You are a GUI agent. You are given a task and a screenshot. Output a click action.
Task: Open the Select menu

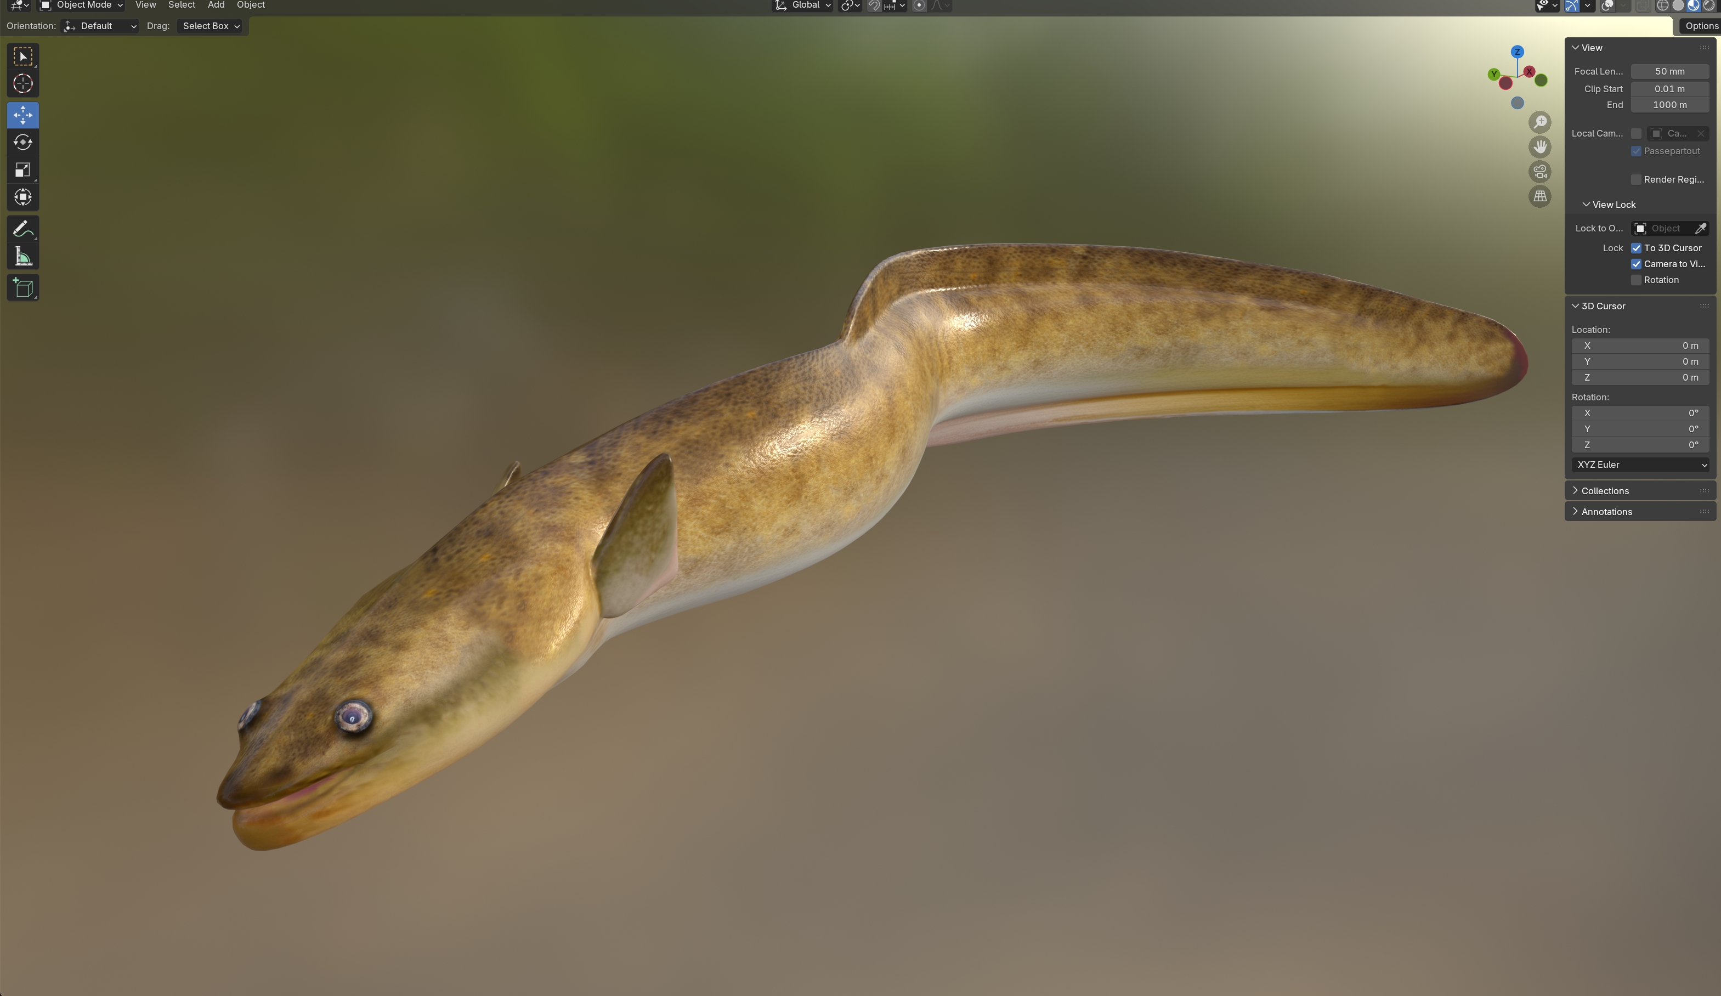coord(181,5)
